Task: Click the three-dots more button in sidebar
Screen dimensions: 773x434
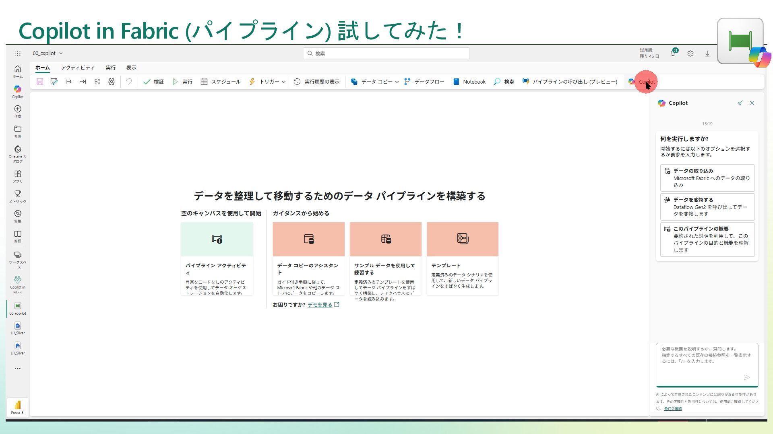Action: (x=18, y=368)
